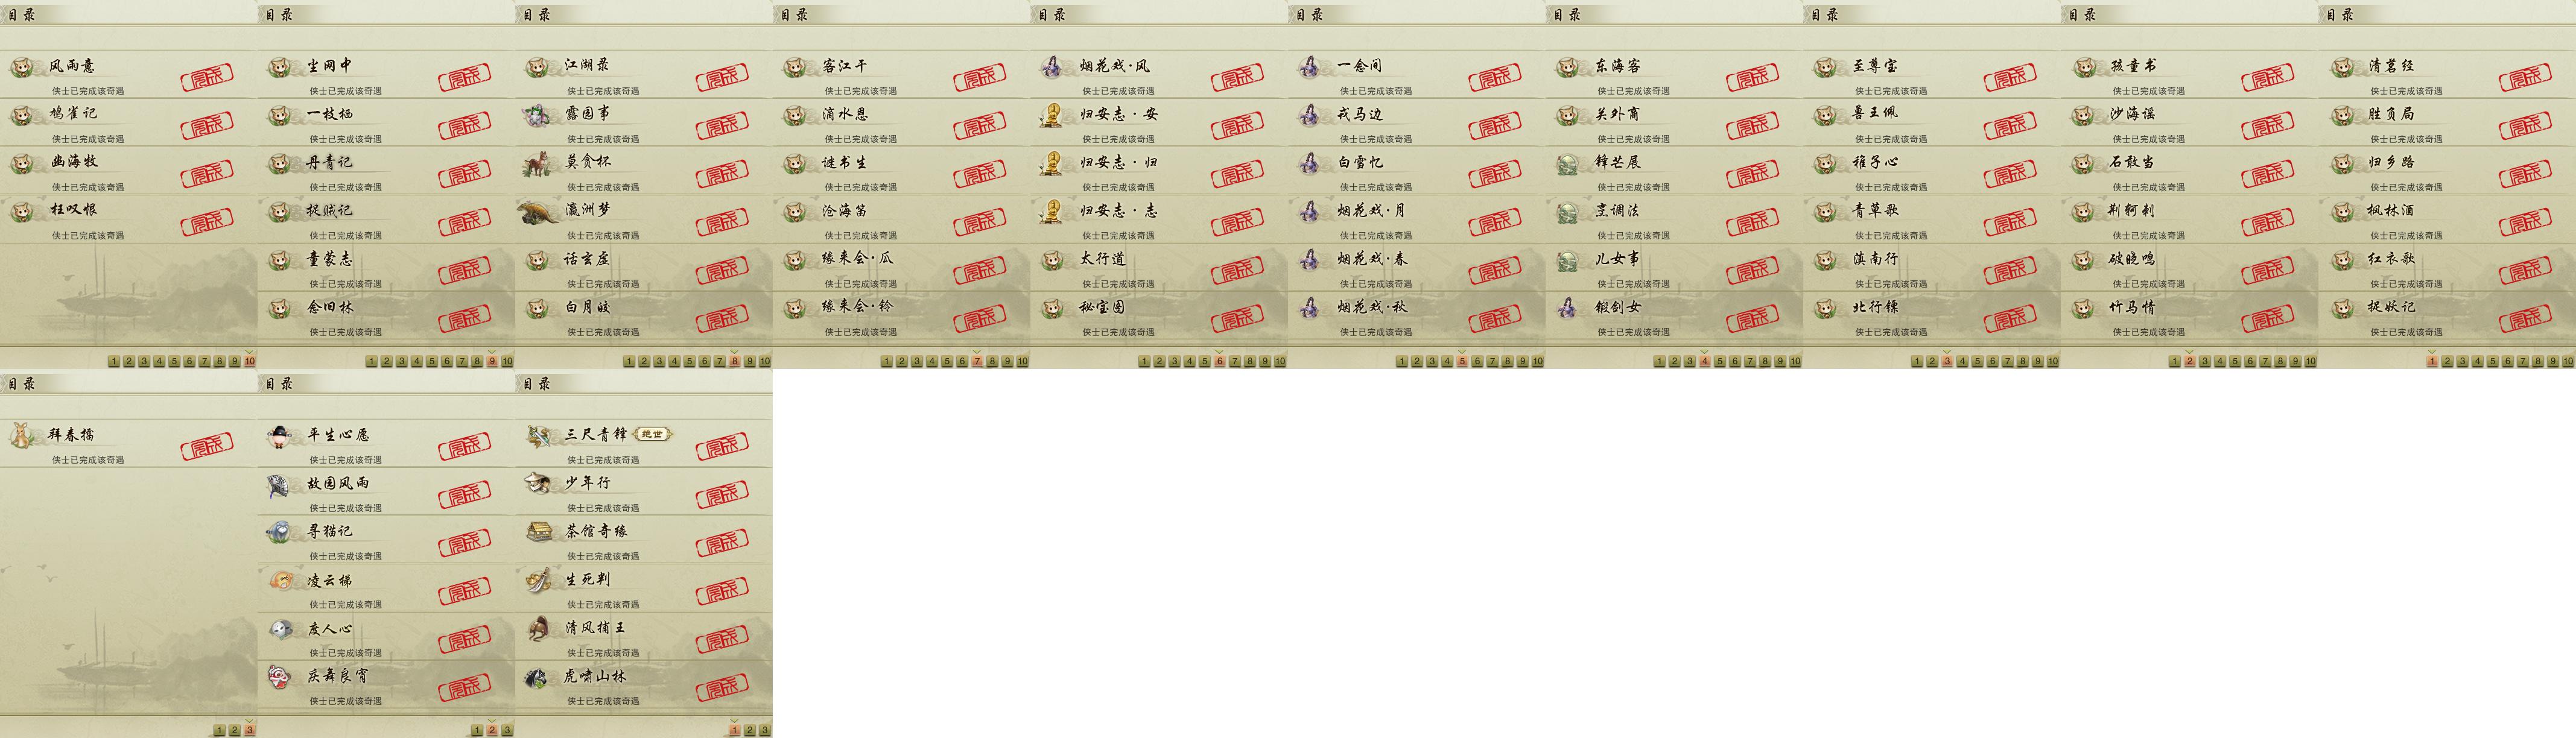
Task: Select the sword icon for 三尺青锋
Action: pos(539,435)
